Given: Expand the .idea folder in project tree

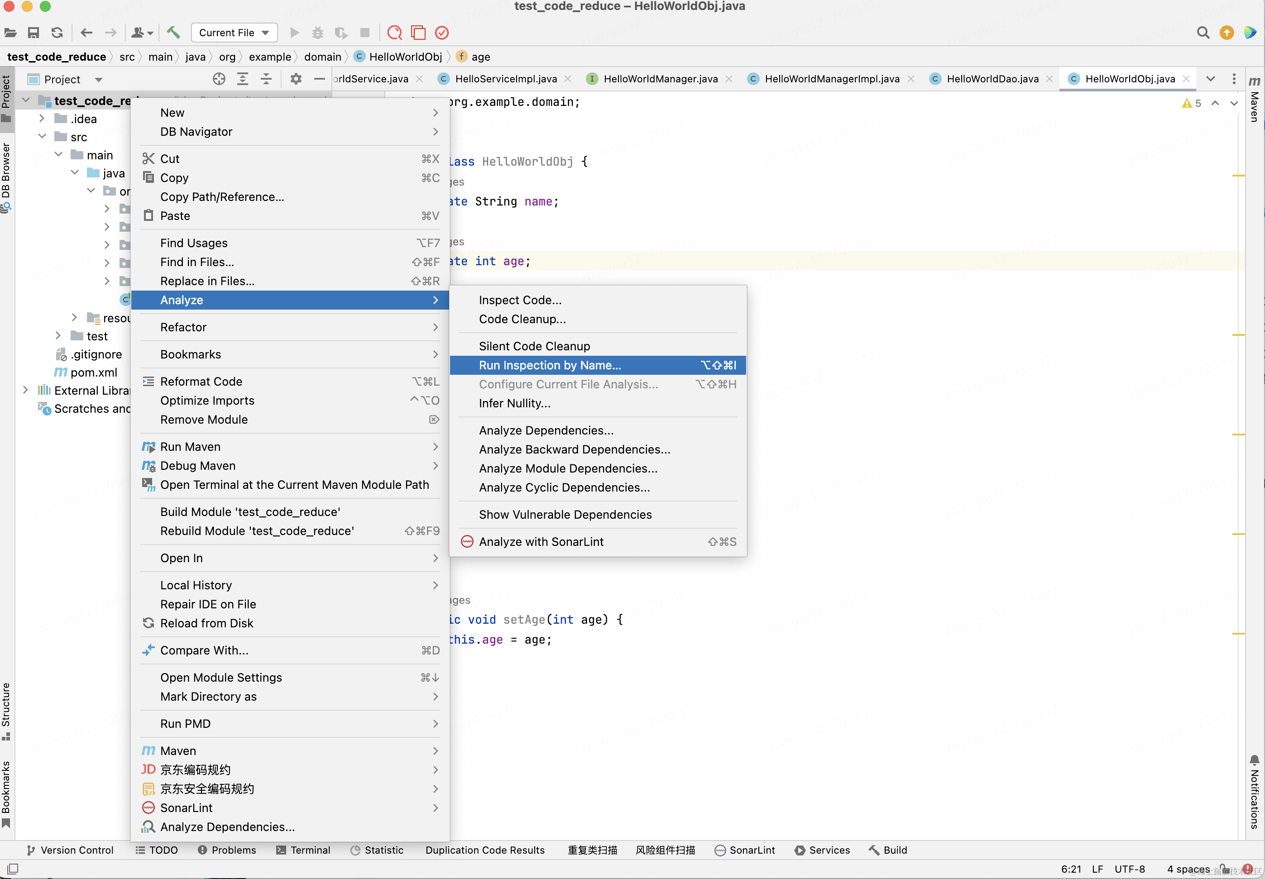Looking at the screenshot, I should coord(42,119).
